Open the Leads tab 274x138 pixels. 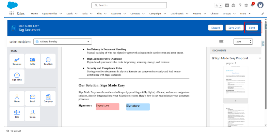[x=70, y=14]
